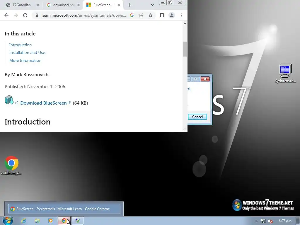Minimize the Chrome window

(x=163, y=2)
